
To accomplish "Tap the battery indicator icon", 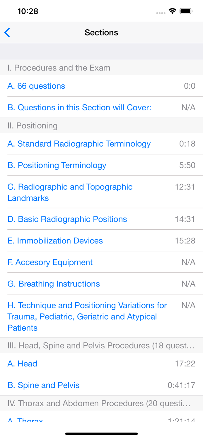I will 186,11.
